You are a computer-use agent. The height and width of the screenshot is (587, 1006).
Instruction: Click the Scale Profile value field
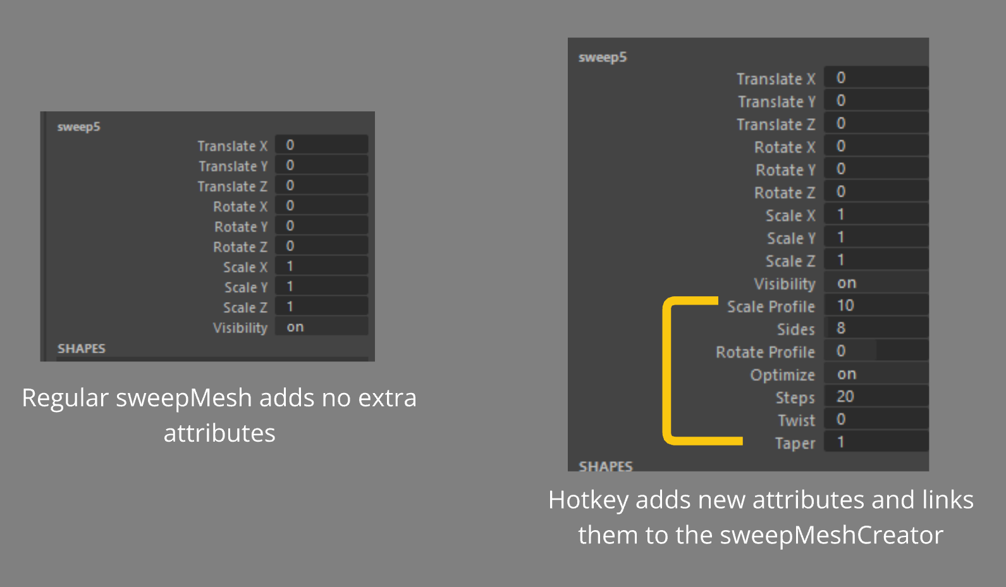(x=876, y=306)
